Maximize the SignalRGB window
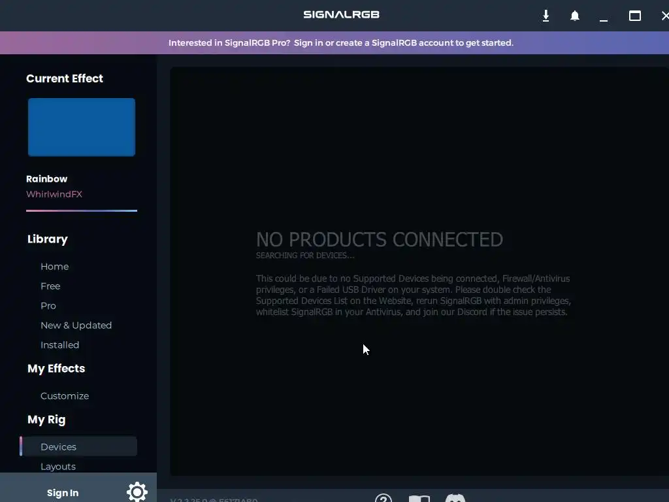Screen dimensions: 669x502 click(x=635, y=16)
